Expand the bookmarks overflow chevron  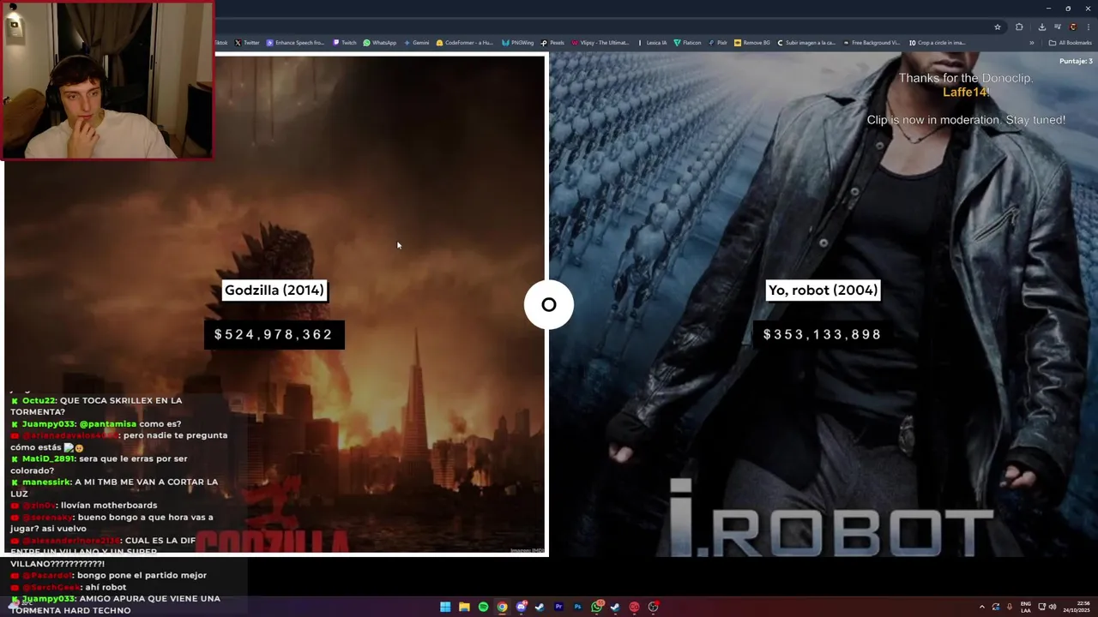point(1032,43)
